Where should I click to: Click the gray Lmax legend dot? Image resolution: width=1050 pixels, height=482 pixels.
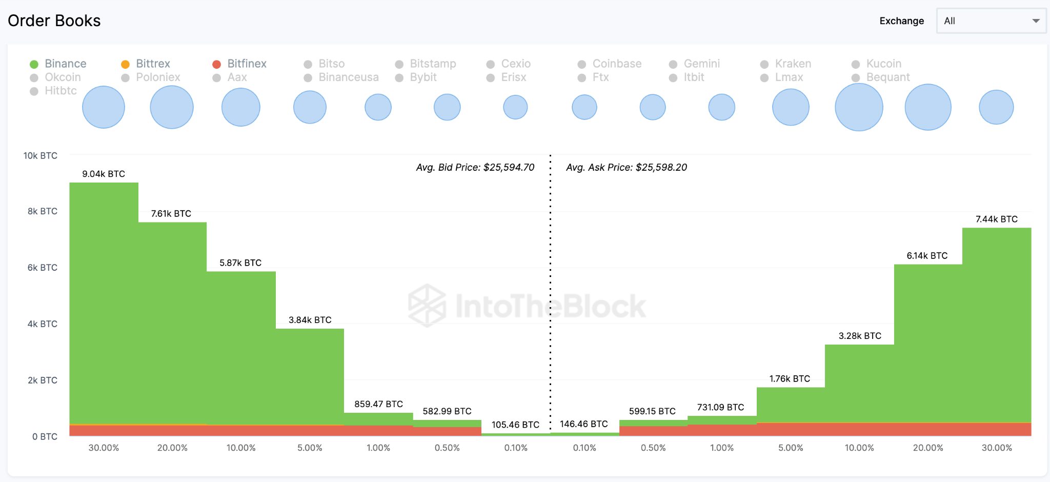click(x=764, y=78)
